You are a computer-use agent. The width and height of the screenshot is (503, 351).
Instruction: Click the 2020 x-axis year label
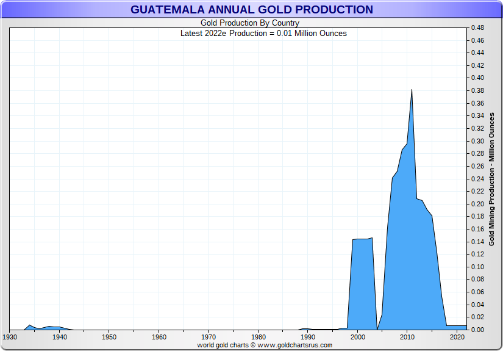(457, 337)
